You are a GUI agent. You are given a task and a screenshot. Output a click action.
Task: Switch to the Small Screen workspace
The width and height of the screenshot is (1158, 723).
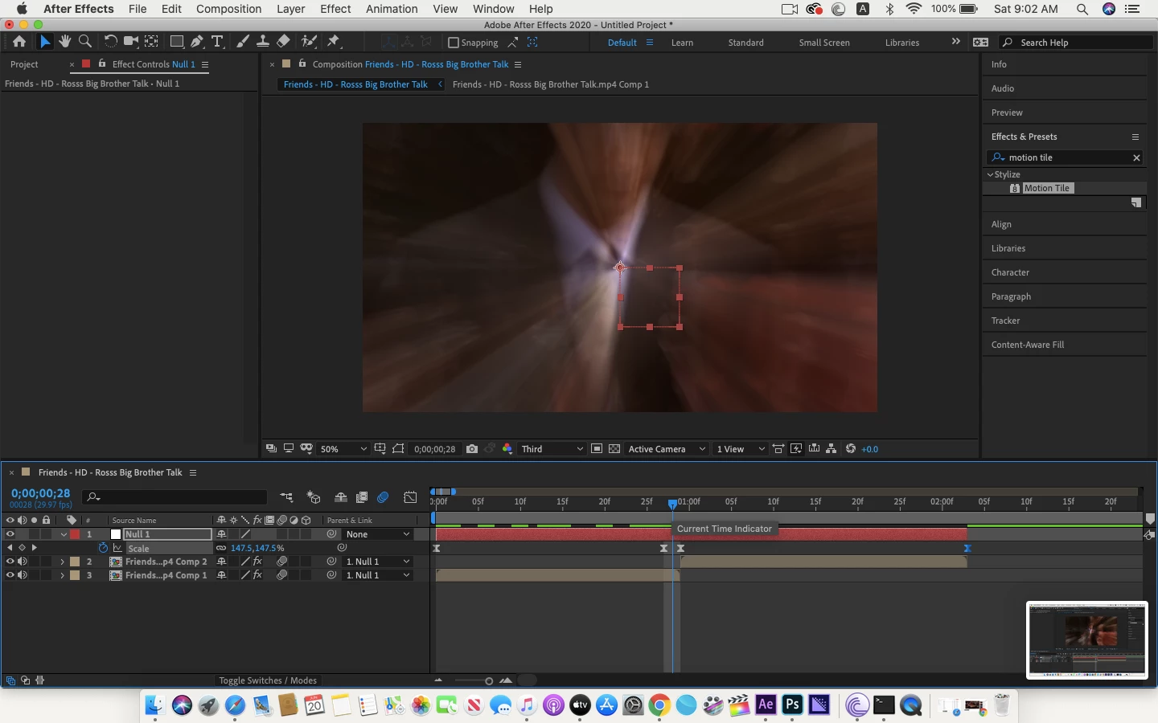[823, 43]
